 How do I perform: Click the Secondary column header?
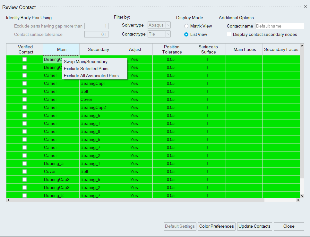(x=98, y=49)
